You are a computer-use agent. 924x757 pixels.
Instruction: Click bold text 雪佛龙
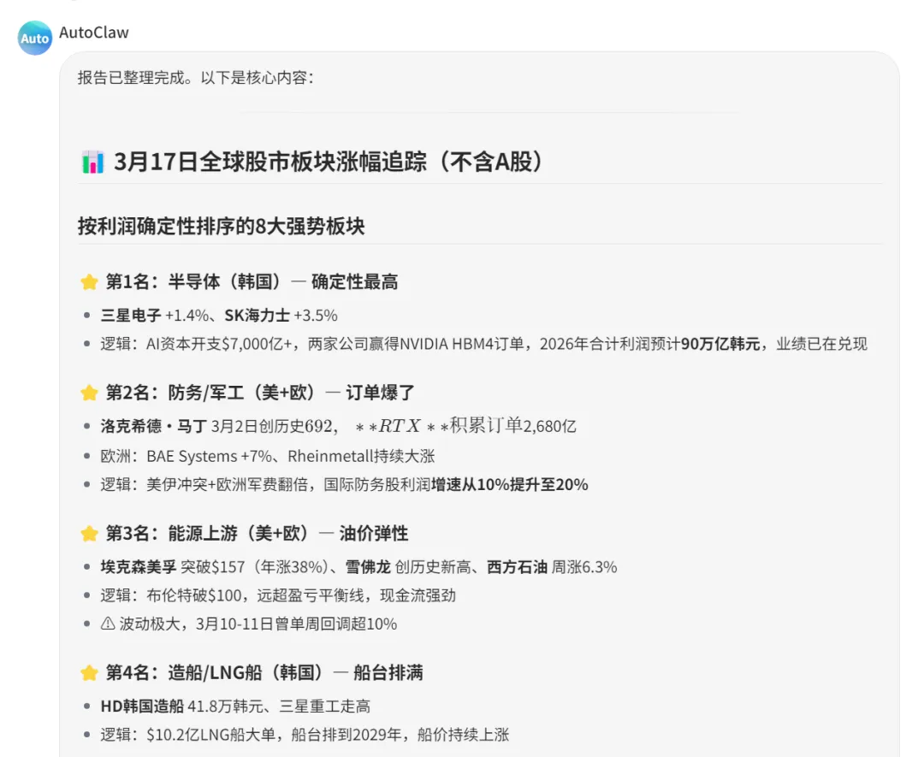368,567
